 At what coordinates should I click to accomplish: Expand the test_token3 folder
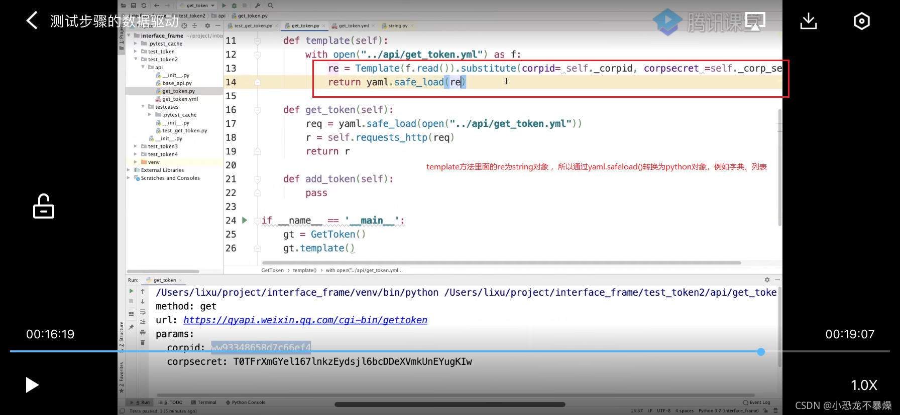click(x=136, y=146)
